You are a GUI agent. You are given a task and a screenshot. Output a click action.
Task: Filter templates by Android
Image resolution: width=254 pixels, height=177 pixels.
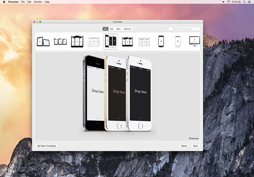pos(127,29)
